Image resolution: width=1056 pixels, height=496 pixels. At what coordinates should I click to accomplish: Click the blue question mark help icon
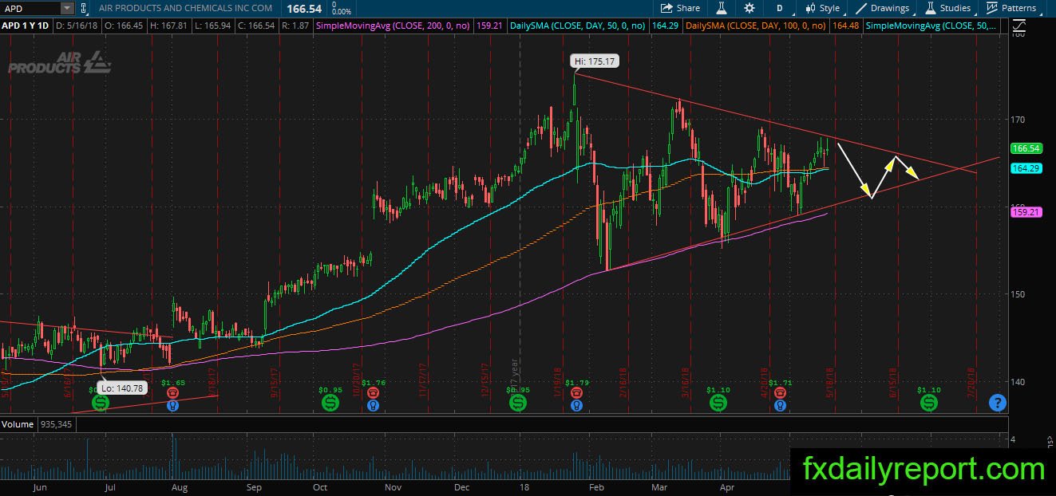click(996, 403)
